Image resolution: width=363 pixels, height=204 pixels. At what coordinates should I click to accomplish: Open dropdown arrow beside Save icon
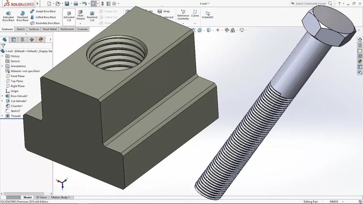tap(71, 4)
